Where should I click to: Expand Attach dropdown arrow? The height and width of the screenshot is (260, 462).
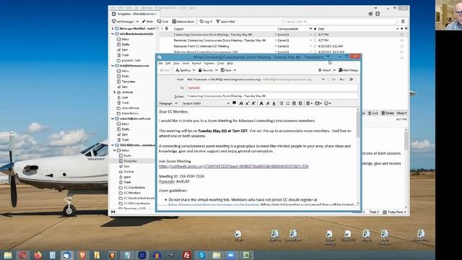334,70
